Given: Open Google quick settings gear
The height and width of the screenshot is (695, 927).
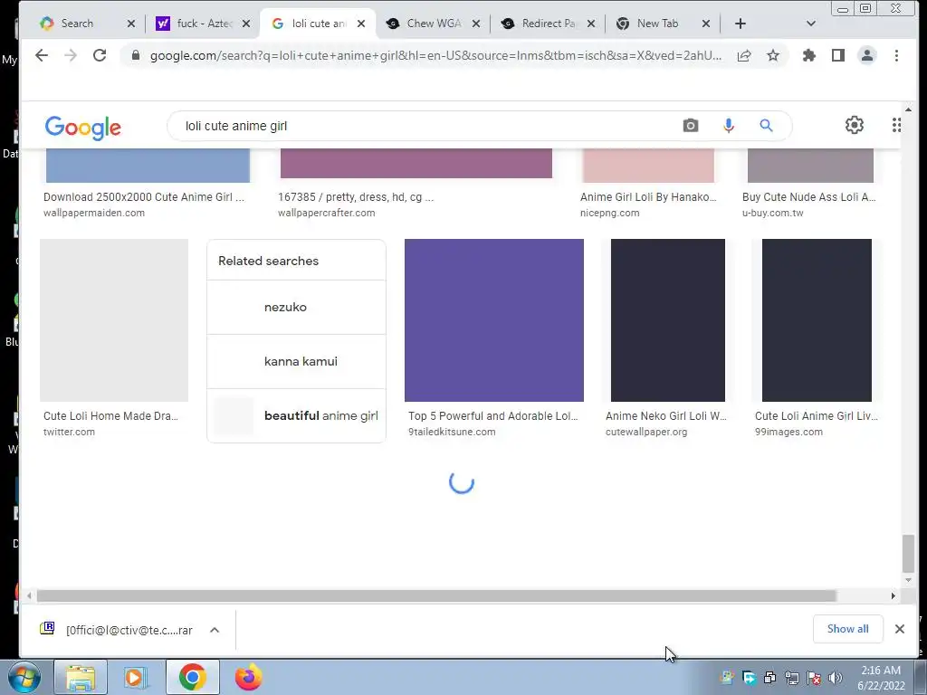Looking at the screenshot, I should click(x=855, y=125).
